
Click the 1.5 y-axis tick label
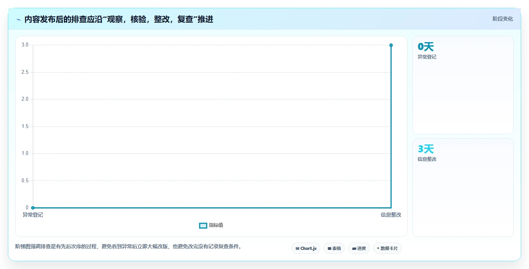(x=25, y=126)
